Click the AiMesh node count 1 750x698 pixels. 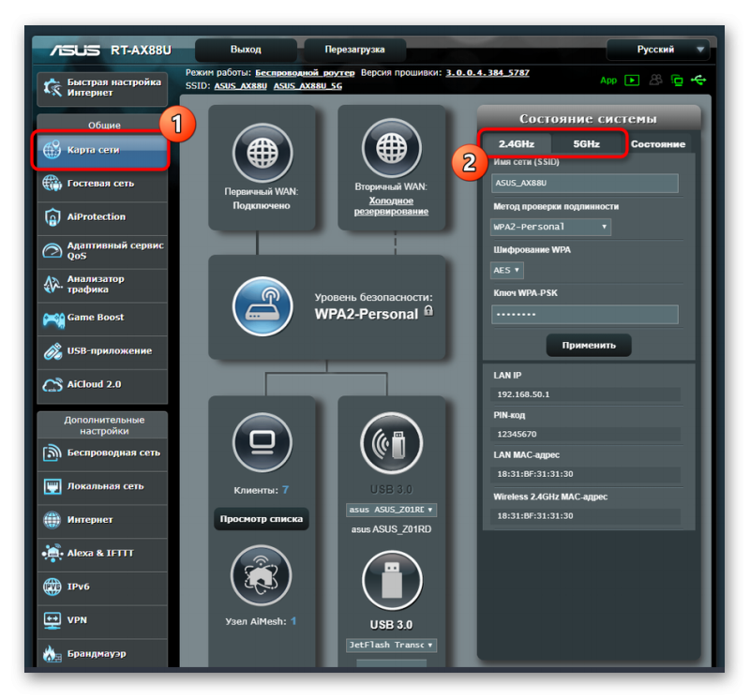pyautogui.click(x=293, y=621)
